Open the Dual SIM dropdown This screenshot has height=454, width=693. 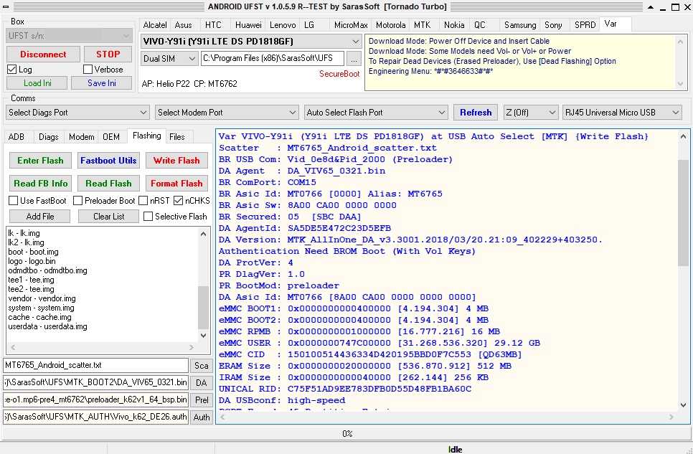tap(169, 58)
